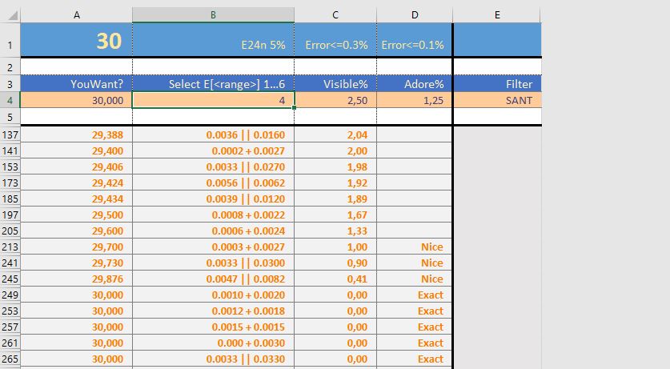Screen dimensions: 670x369
Task: Click the 0.0002 + 0.0027 cell
Action: click(213, 150)
